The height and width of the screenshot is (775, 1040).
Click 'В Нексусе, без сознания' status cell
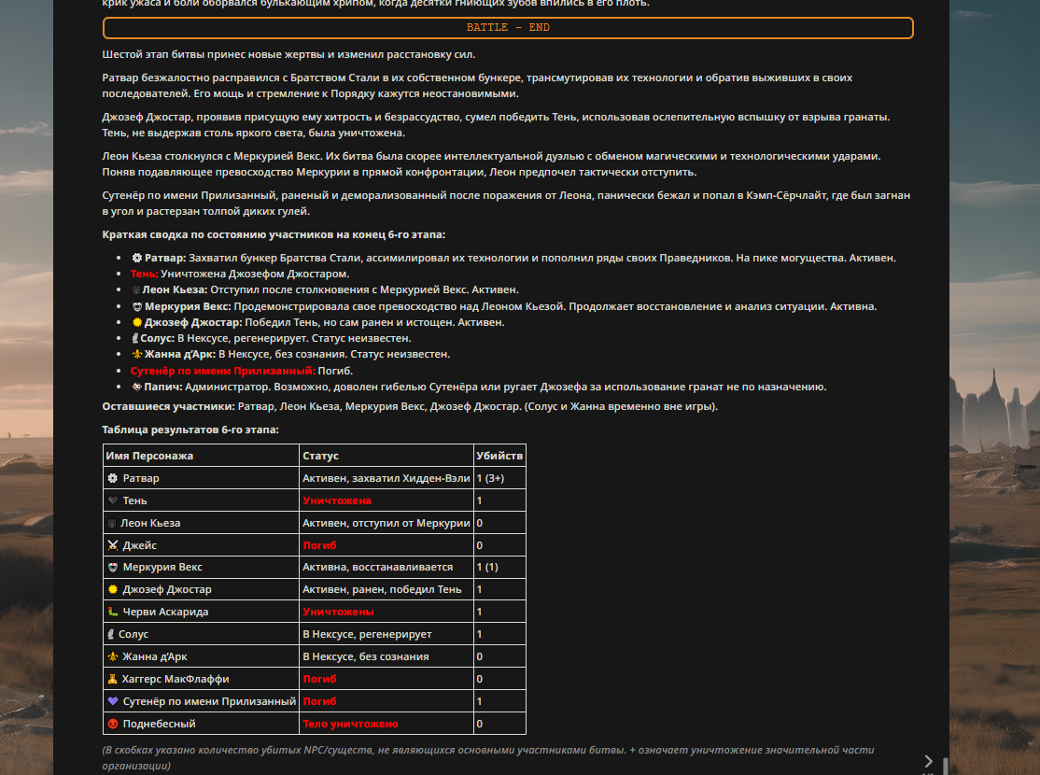coord(386,657)
